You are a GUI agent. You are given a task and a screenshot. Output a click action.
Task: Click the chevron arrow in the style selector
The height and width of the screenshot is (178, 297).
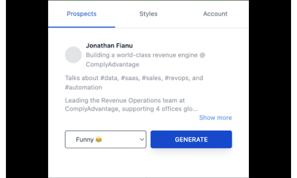(142, 139)
